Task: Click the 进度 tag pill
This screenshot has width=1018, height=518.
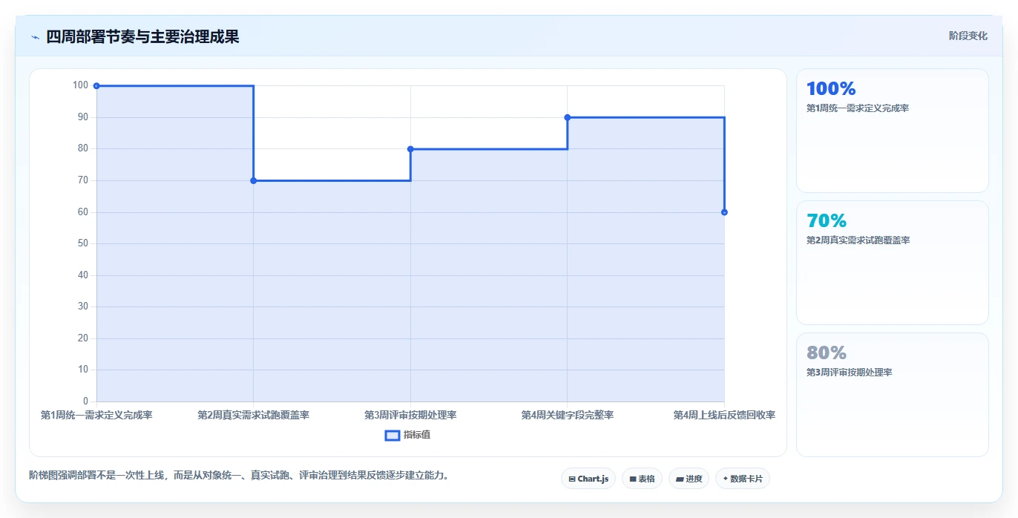Action: [689, 479]
